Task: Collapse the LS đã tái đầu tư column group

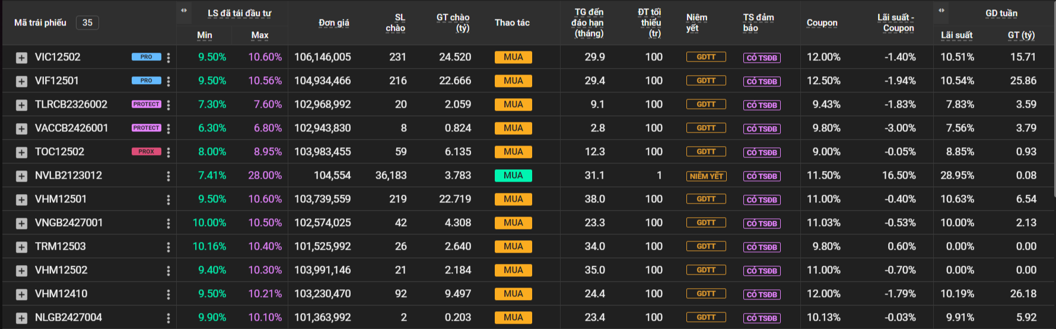Action: pyautogui.click(x=184, y=11)
